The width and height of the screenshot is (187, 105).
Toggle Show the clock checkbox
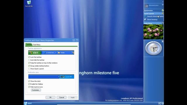(29, 81)
